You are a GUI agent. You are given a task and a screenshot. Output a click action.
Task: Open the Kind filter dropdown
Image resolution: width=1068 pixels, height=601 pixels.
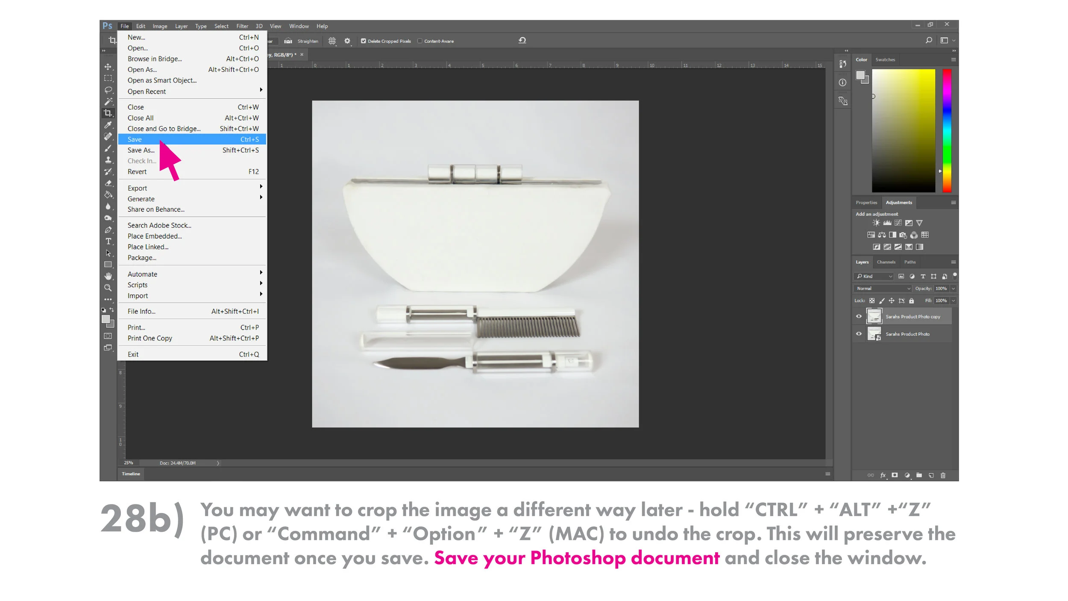[874, 276]
